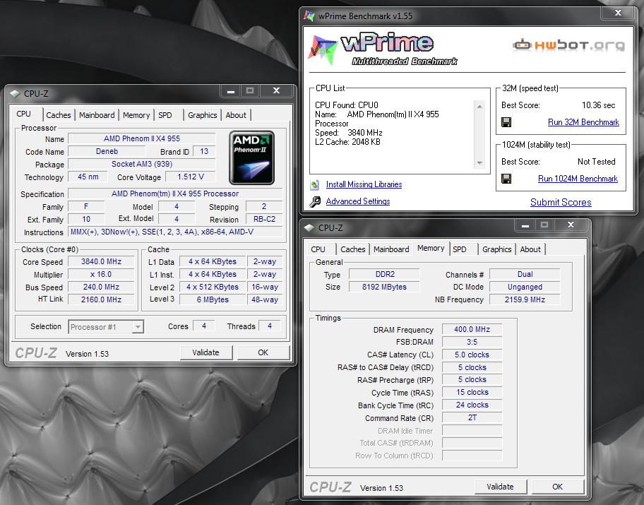Viewport: 644px width, 505px height.
Task: Click OK in left CPU-Z window
Action: pos(263,352)
